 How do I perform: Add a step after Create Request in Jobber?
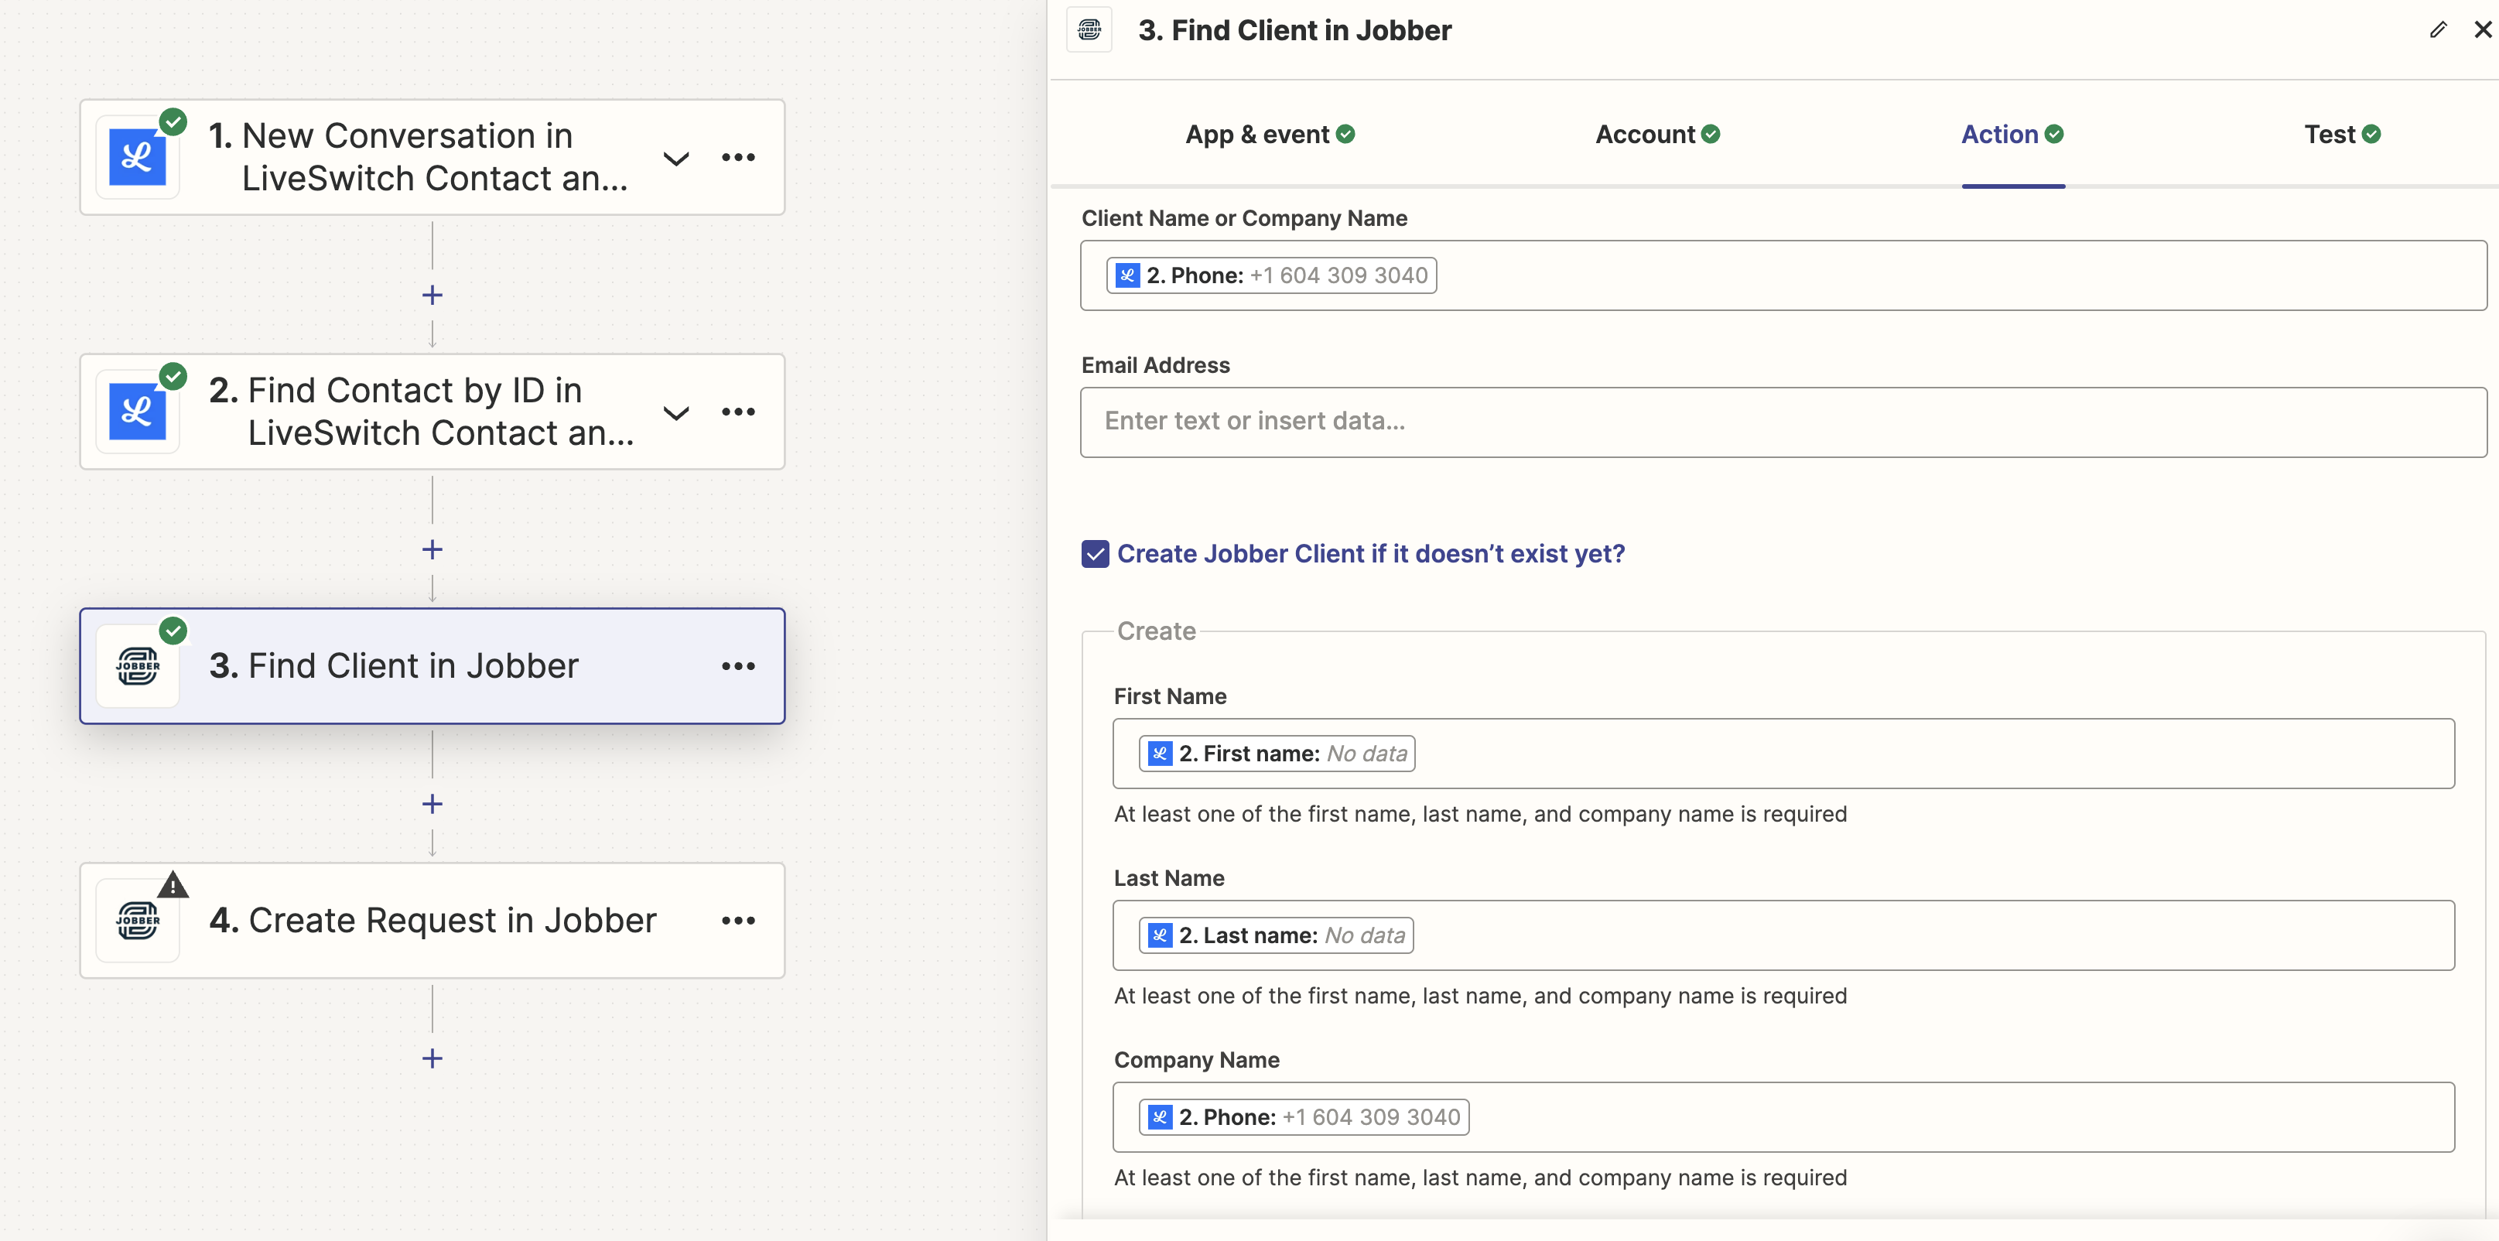[x=432, y=1058]
